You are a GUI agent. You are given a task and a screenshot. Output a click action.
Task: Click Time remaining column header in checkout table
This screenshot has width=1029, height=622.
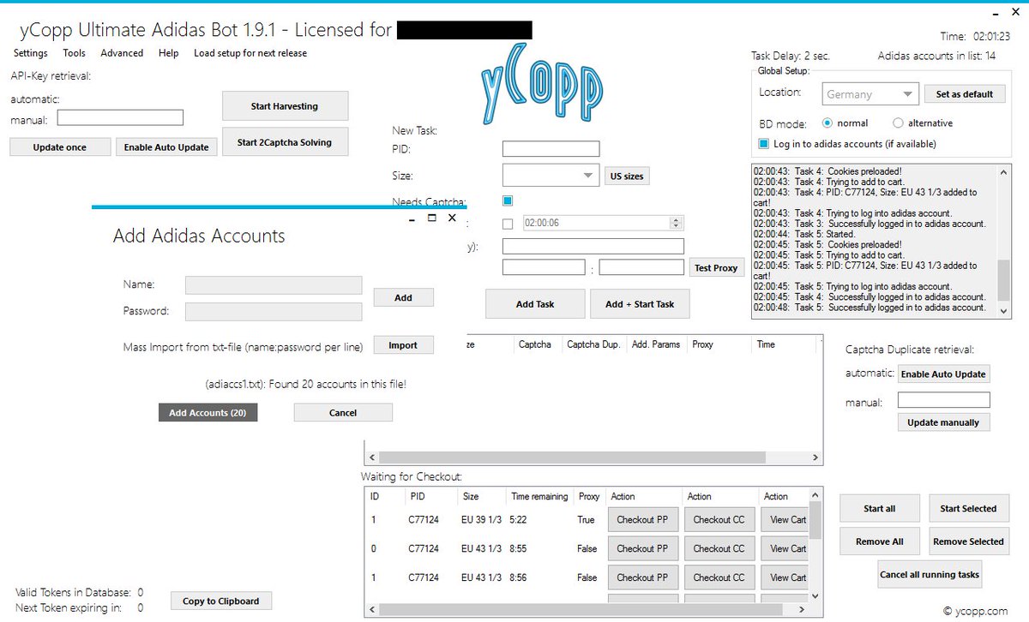point(539,496)
